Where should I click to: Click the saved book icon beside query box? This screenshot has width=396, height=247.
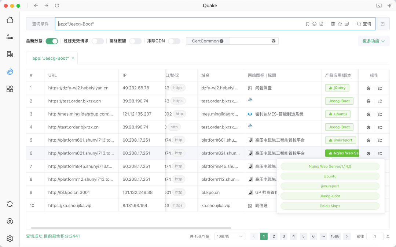coord(382,24)
